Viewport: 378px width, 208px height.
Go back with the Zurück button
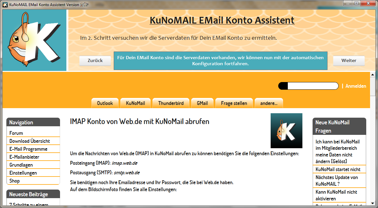(95, 60)
